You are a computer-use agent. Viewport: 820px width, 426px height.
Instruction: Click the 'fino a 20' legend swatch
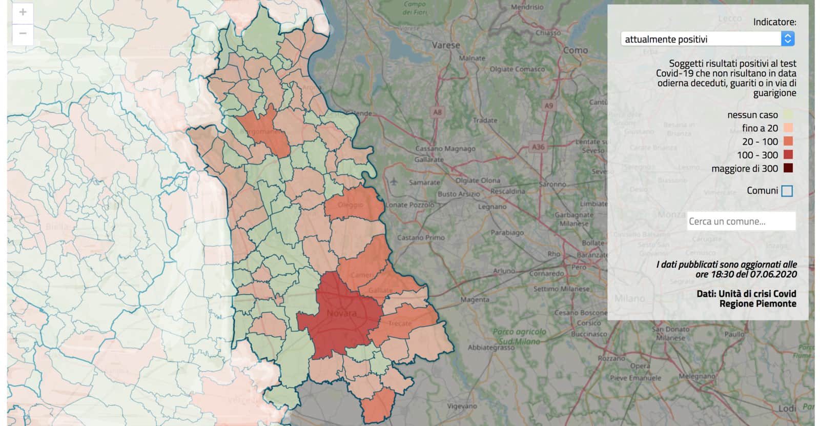[788, 128]
